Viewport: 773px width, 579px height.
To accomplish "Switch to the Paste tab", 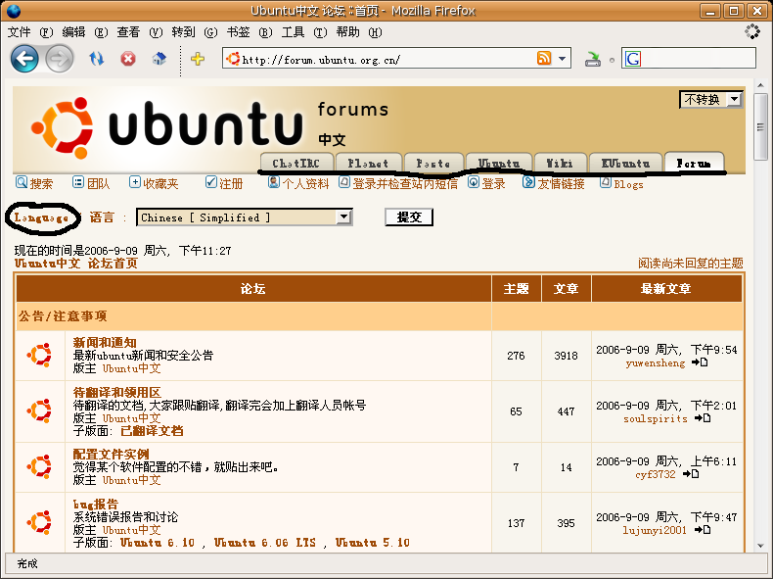I will tap(433, 163).
